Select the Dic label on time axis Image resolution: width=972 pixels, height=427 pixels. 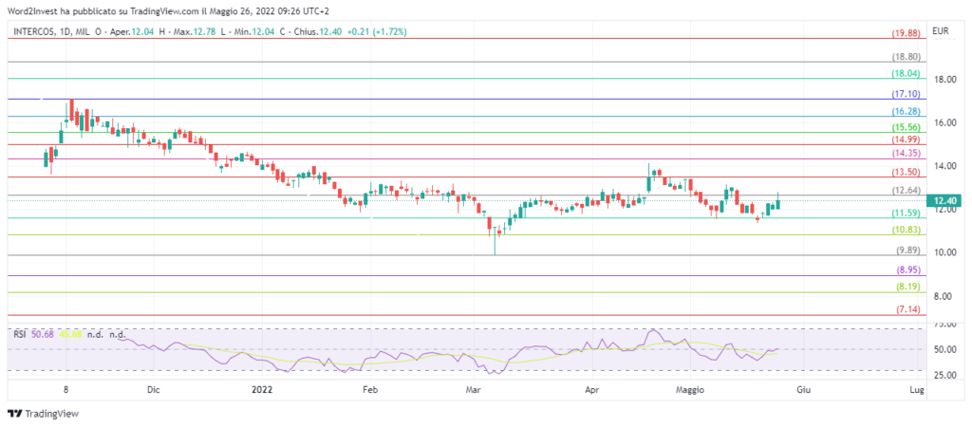153,390
